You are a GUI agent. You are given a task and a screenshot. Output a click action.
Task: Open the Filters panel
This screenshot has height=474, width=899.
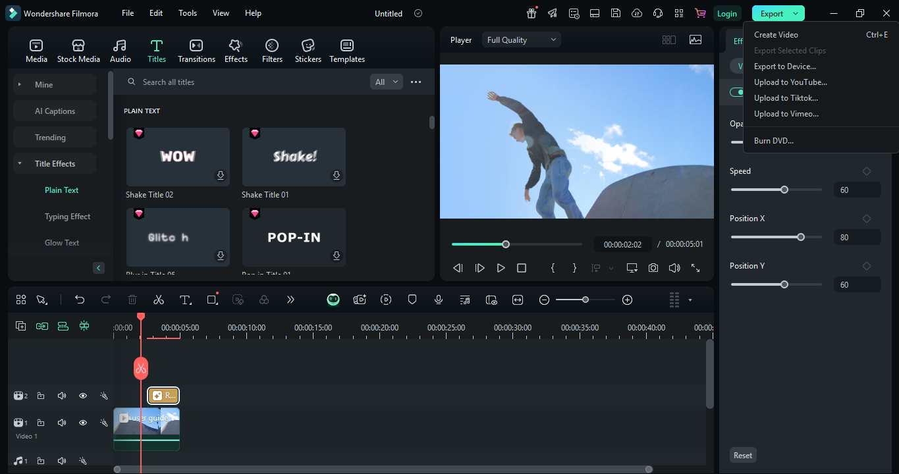click(x=272, y=51)
